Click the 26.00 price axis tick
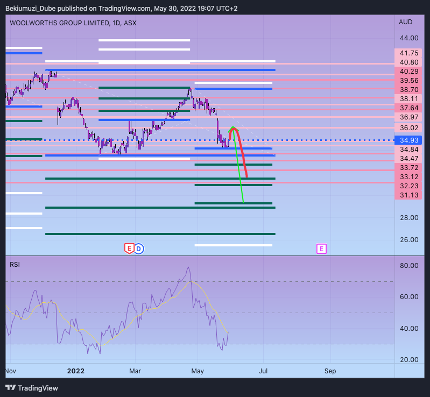Image resolution: width=430 pixels, height=397 pixels. pos(409,239)
